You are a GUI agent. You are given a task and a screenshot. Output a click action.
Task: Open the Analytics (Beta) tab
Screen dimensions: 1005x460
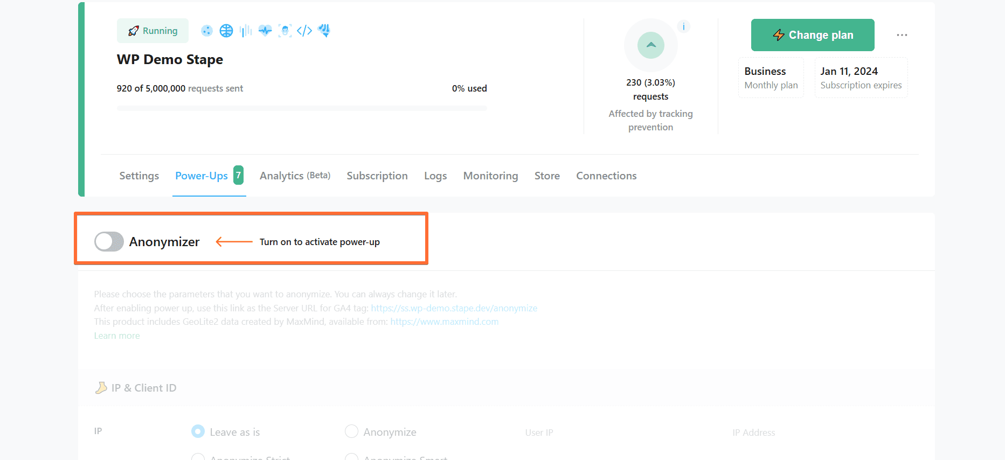tap(295, 176)
